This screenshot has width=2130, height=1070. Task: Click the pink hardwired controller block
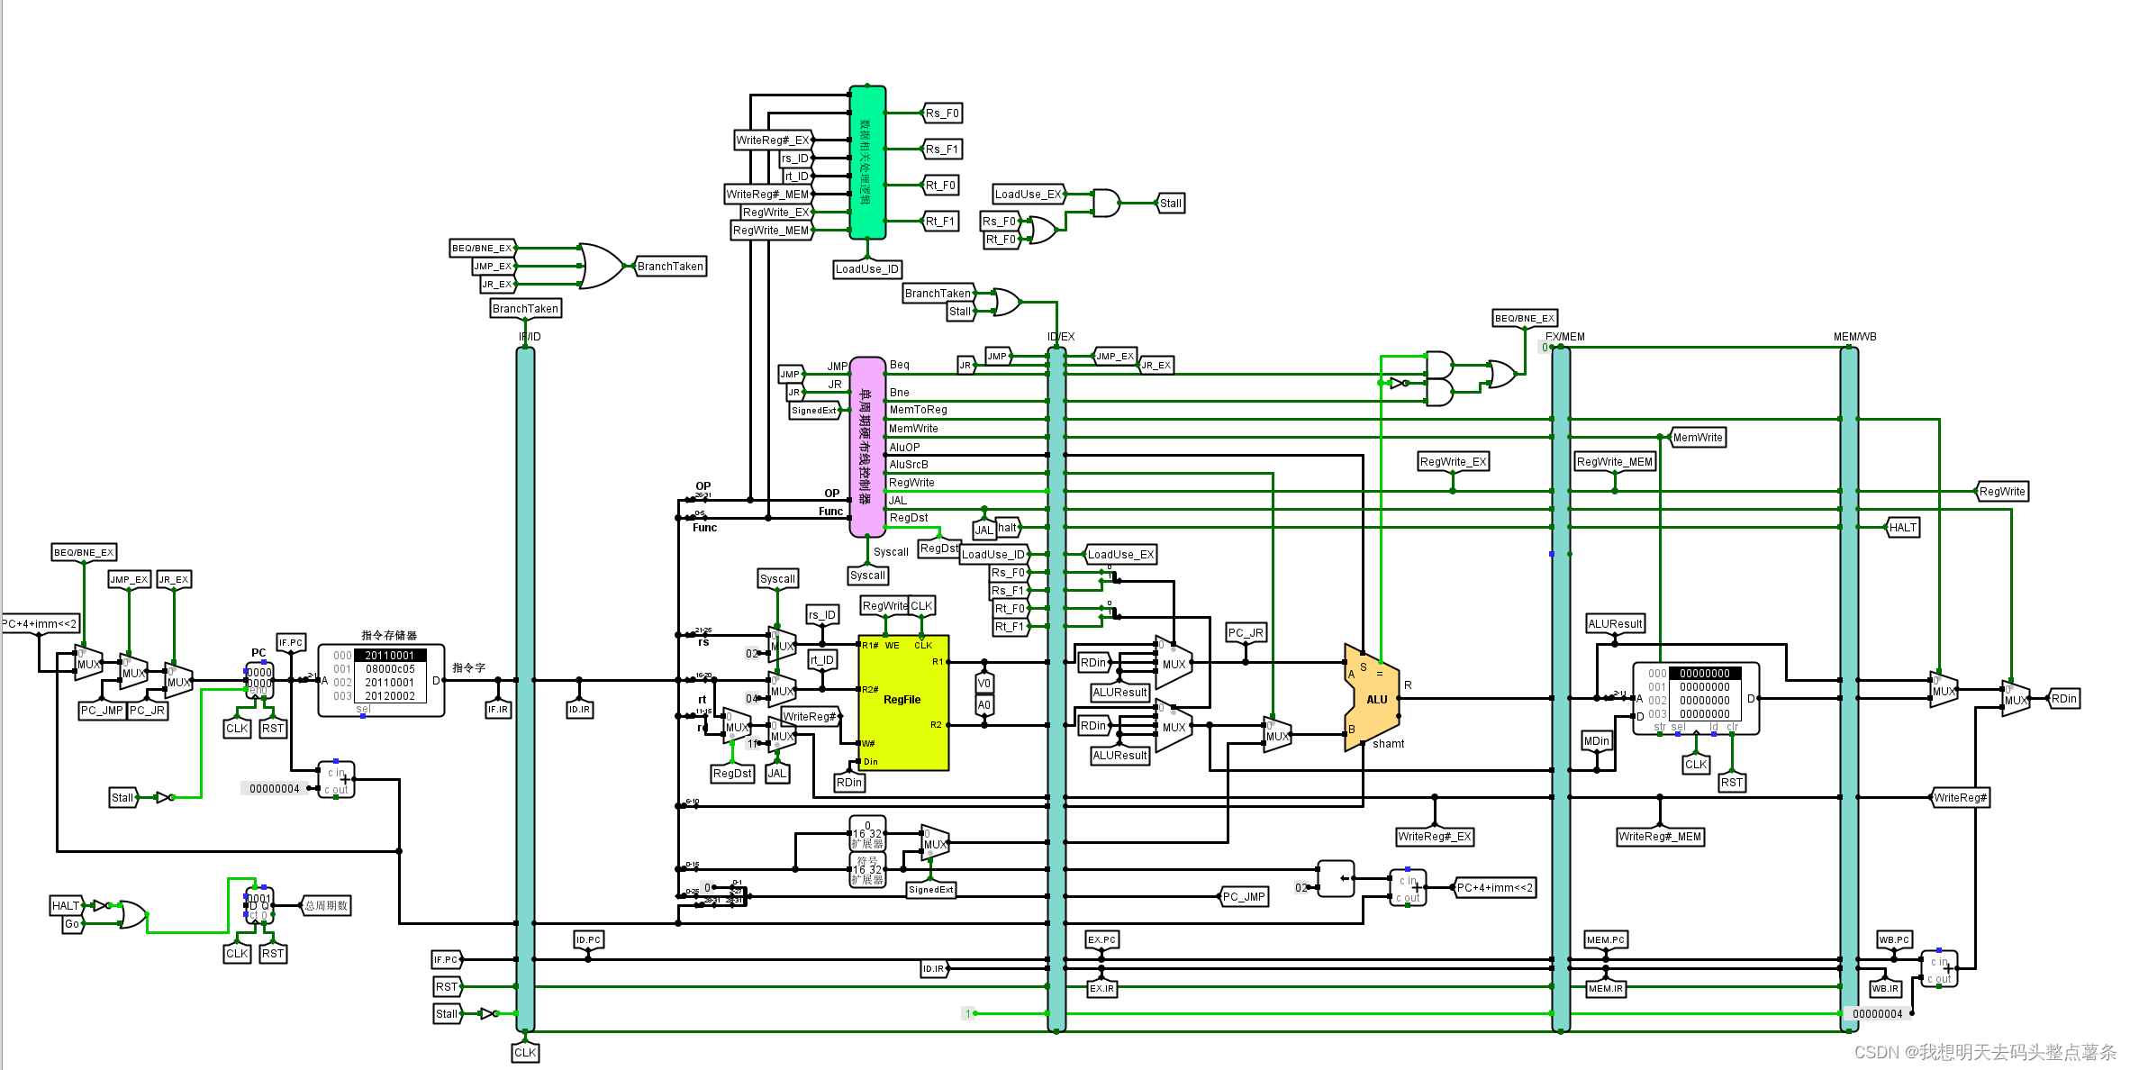coord(866,446)
